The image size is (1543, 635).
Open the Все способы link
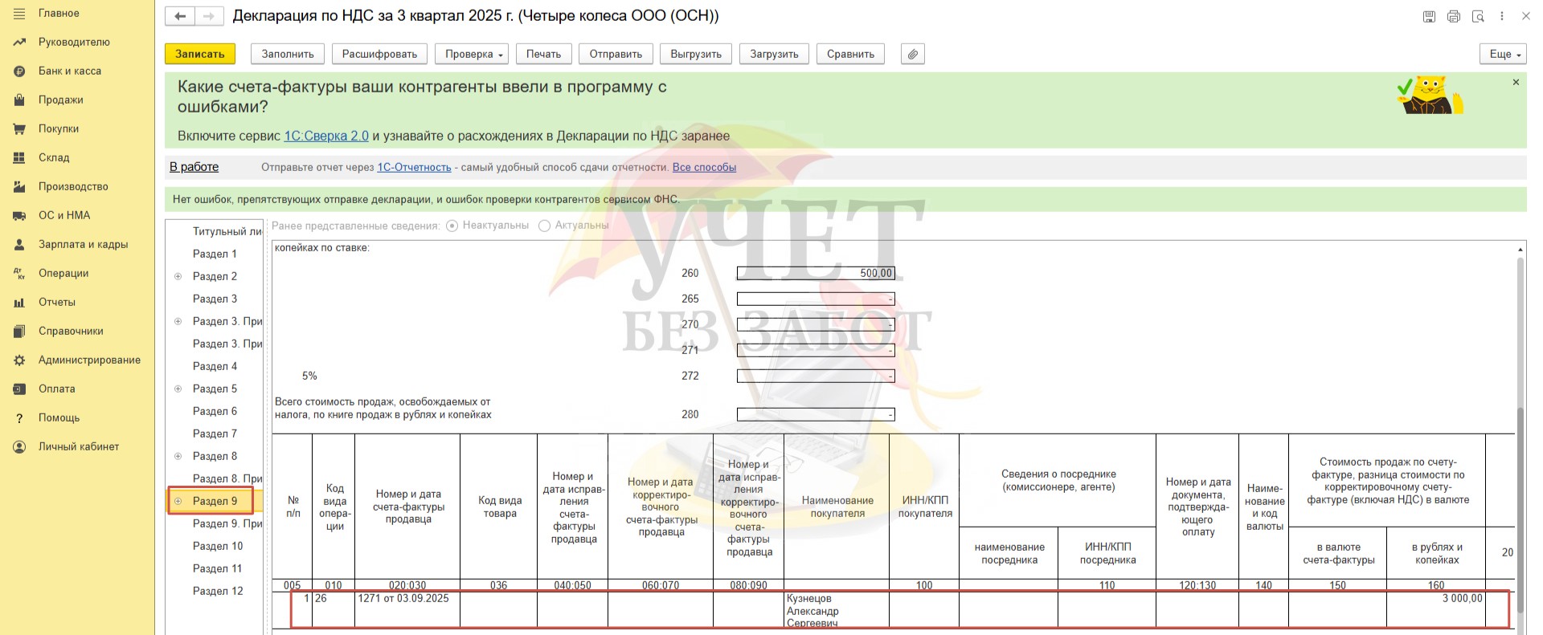(x=704, y=167)
